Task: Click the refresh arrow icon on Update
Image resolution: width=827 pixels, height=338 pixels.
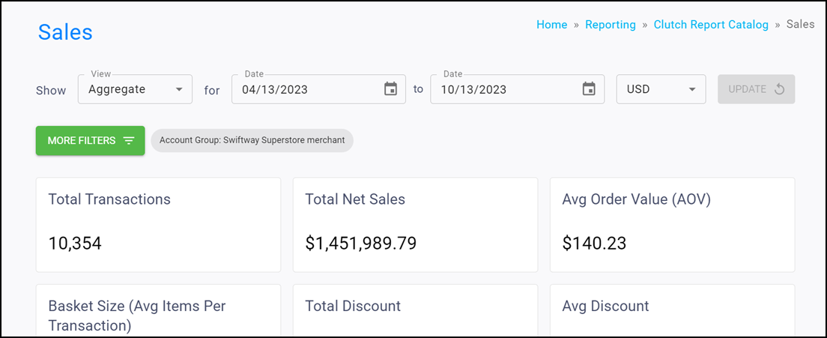Action: pyautogui.click(x=780, y=89)
